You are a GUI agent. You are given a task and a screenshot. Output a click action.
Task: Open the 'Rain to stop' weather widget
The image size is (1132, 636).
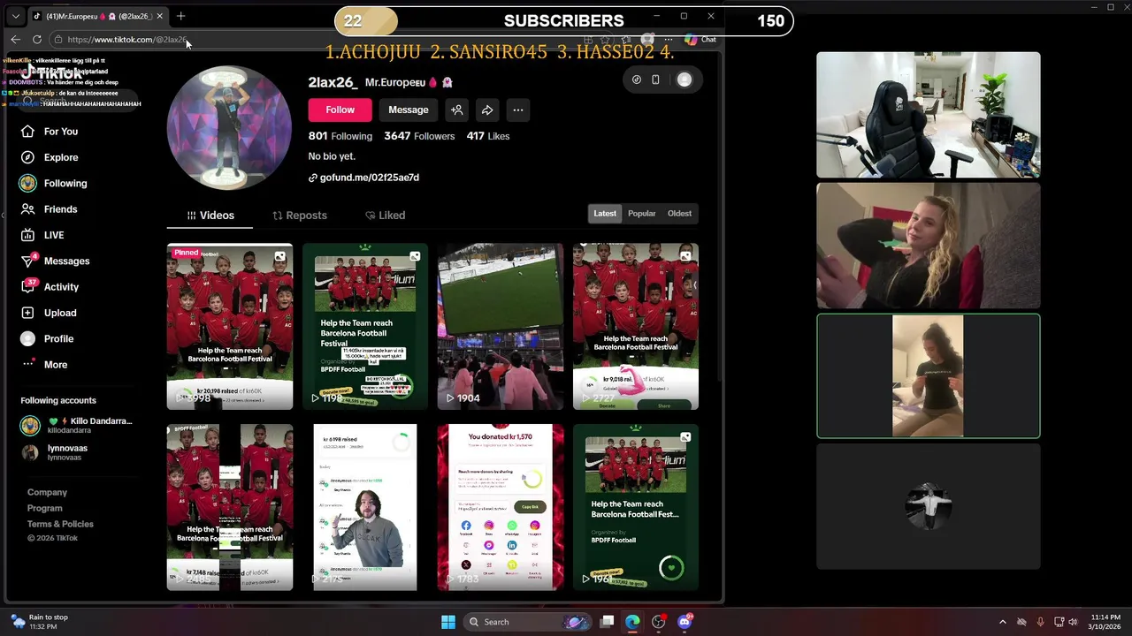click(40, 622)
